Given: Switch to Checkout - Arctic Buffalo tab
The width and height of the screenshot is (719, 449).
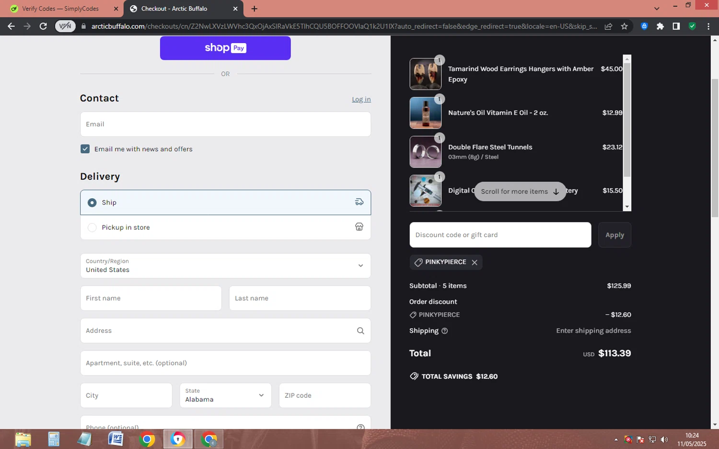Looking at the screenshot, I should point(184,9).
